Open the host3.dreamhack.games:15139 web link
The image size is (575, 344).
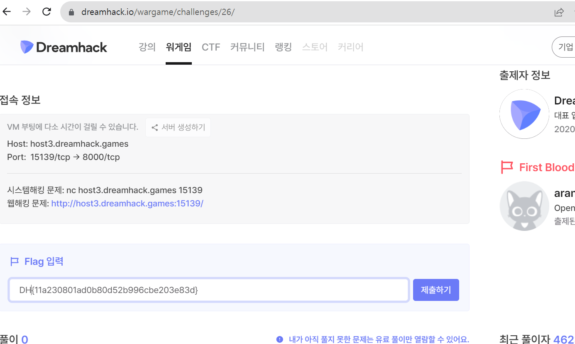coord(127,203)
